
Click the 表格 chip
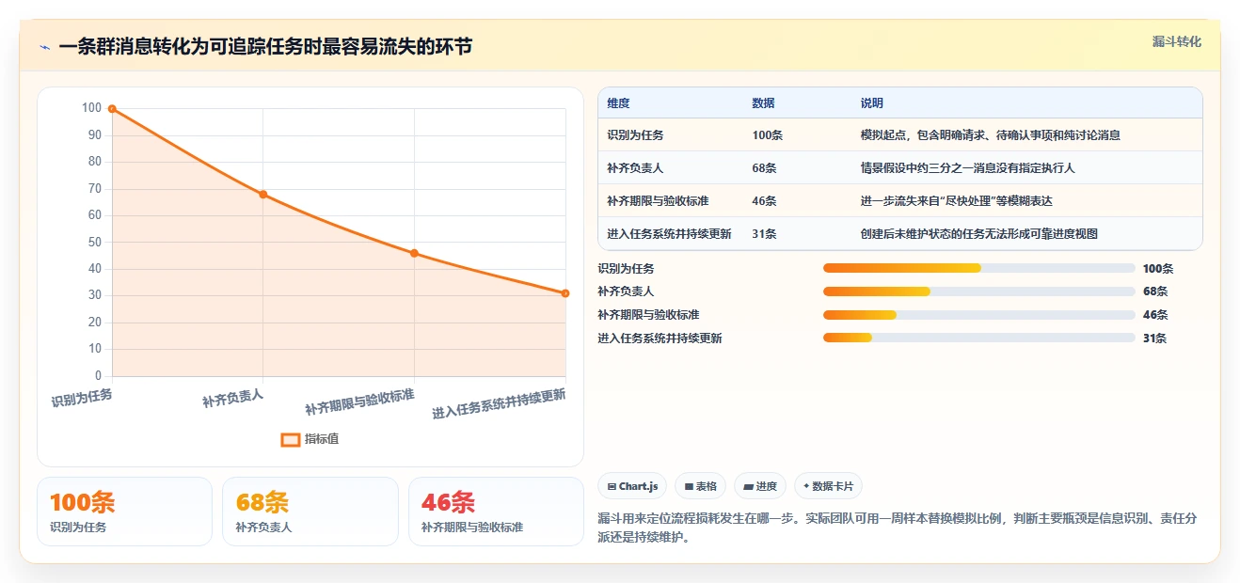700,486
